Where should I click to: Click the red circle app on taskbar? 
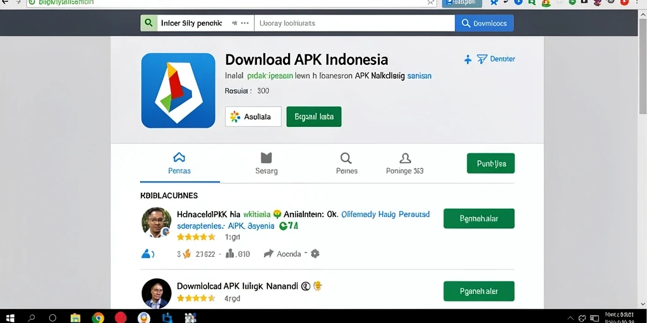pyautogui.click(x=121, y=318)
